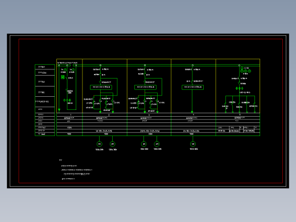The height and width of the screenshot is (222, 296).
Task: Select the fourth motor circle under cabinet three
Action: [157, 144]
